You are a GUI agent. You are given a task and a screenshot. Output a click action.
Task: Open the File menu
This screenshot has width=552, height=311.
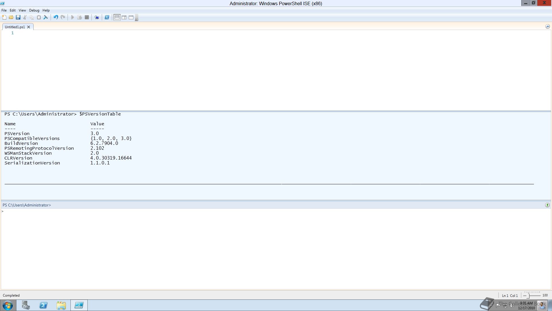pos(4,10)
